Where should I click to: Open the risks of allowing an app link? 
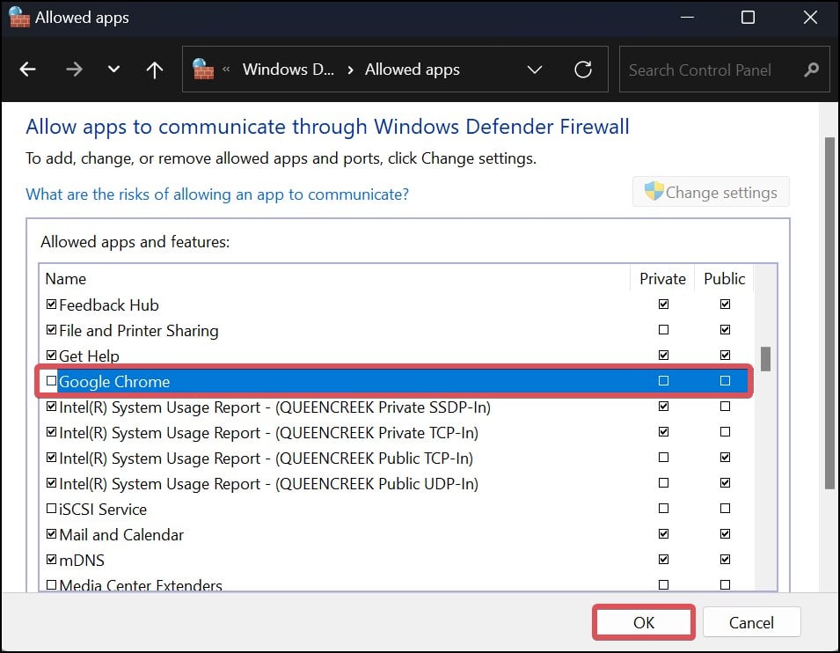[217, 194]
